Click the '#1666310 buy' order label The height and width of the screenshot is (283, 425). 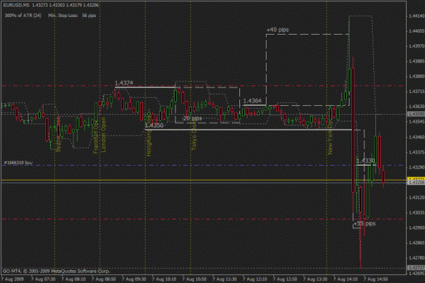click(x=18, y=163)
